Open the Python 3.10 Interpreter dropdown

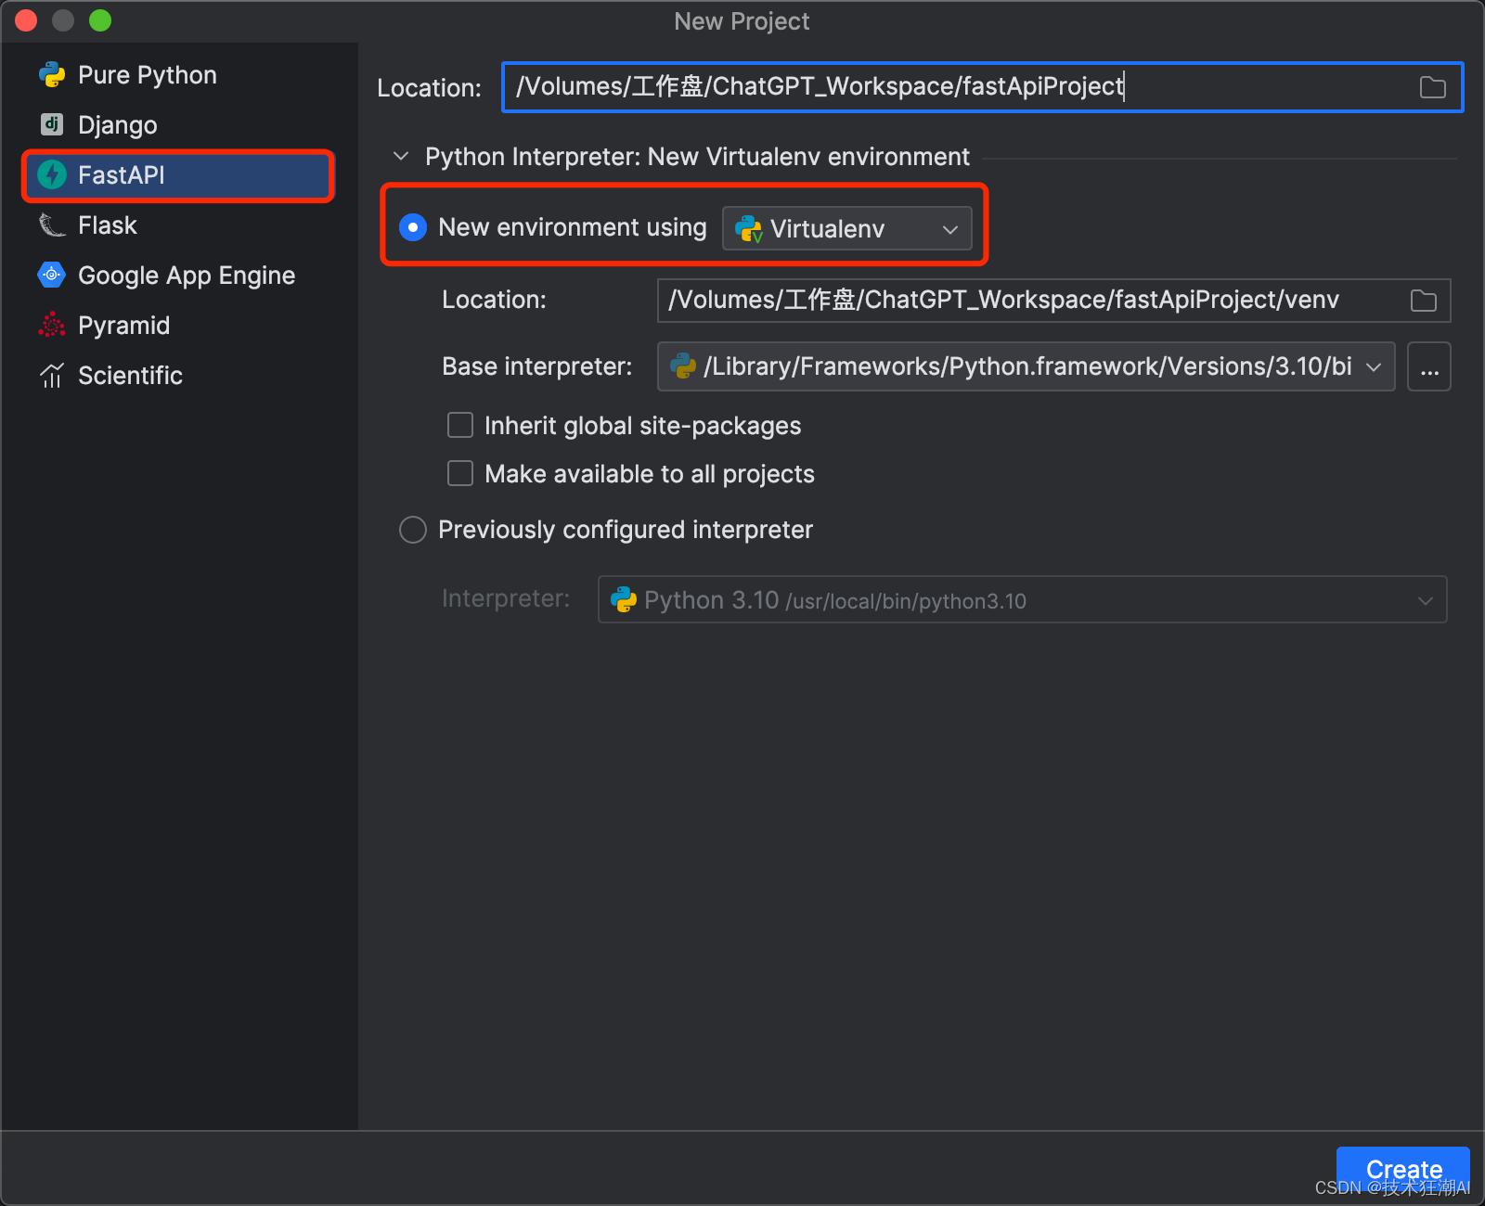click(x=1023, y=599)
